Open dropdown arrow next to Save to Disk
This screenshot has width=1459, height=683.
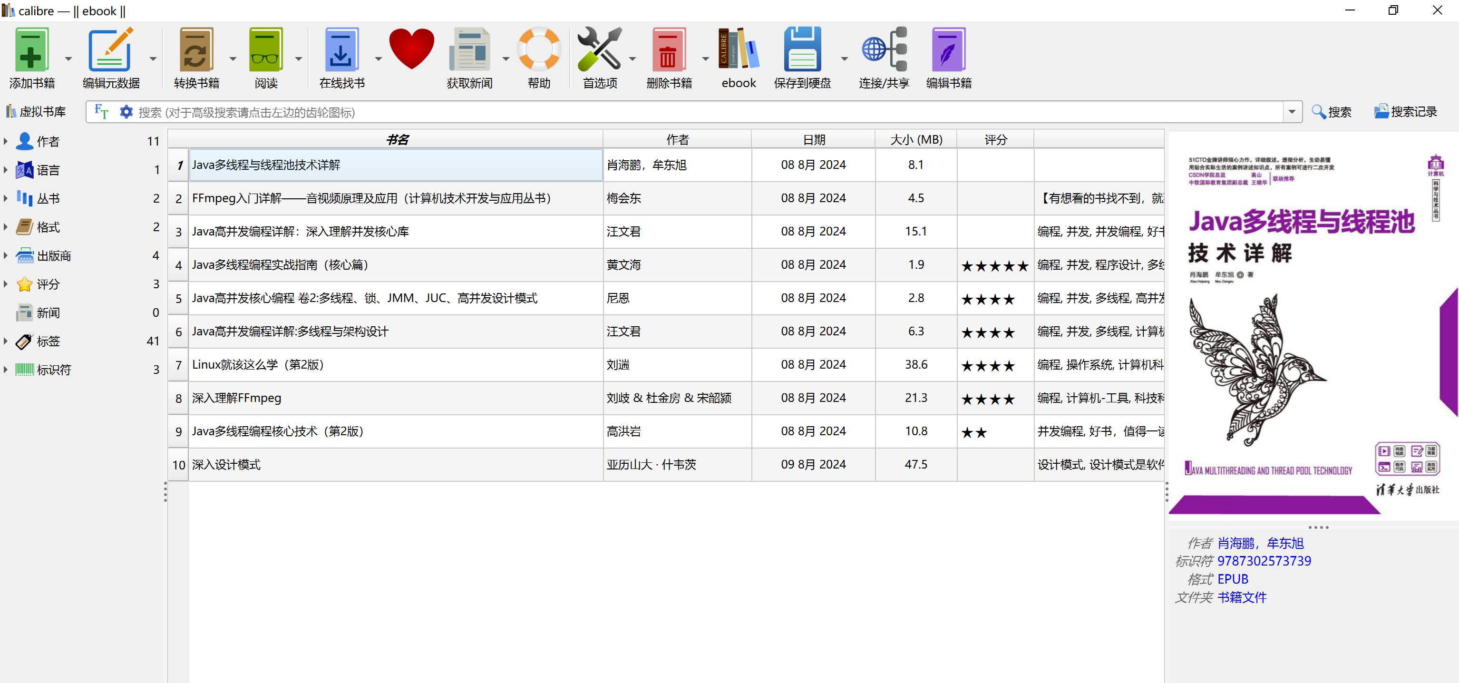point(844,59)
